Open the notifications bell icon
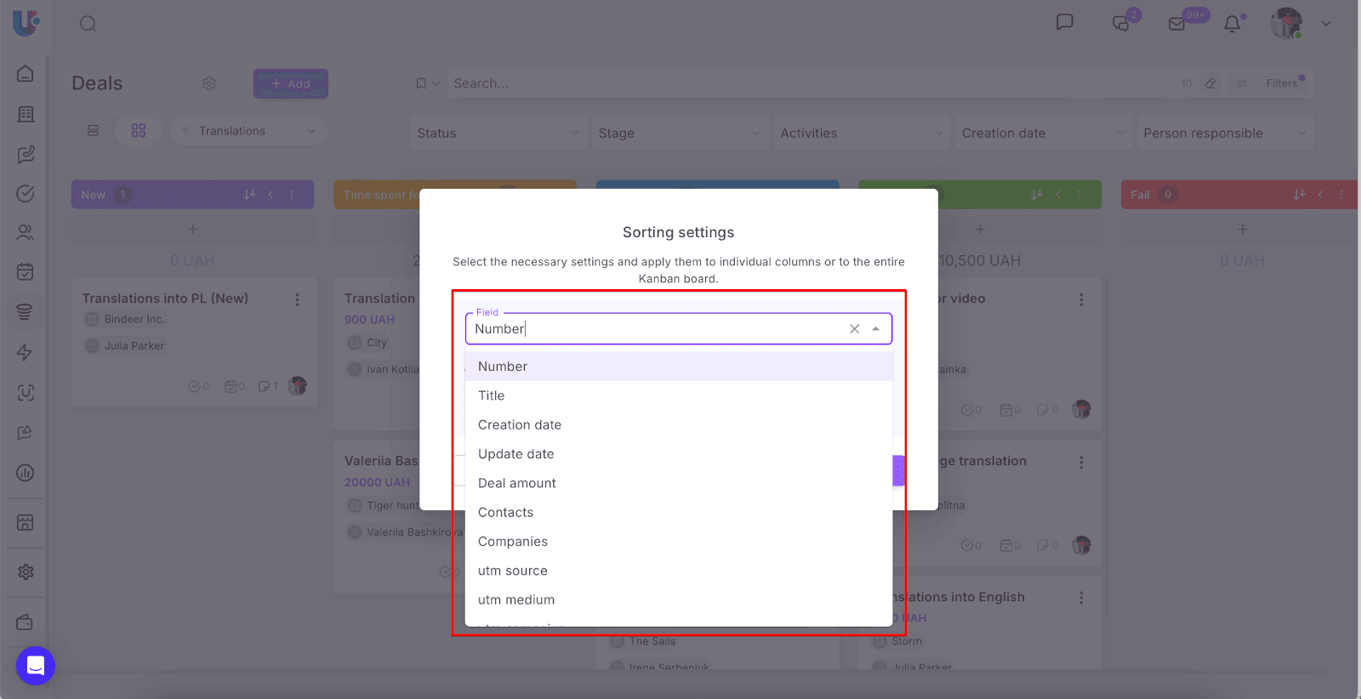The image size is (1361, 699). pos(1232,24)
